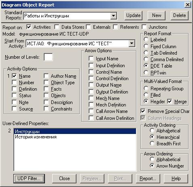
Task: Check the Status activity option
Action: [x=14, y=96]
